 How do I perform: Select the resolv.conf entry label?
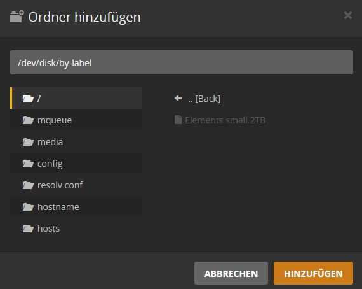[x=60, y=185]
